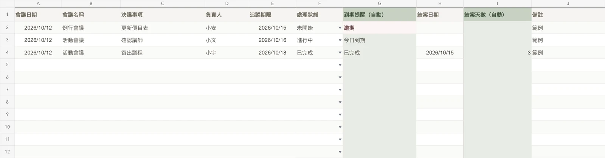
Task: Select the 今日到期 reminder cell
Action: click(380, 40)
